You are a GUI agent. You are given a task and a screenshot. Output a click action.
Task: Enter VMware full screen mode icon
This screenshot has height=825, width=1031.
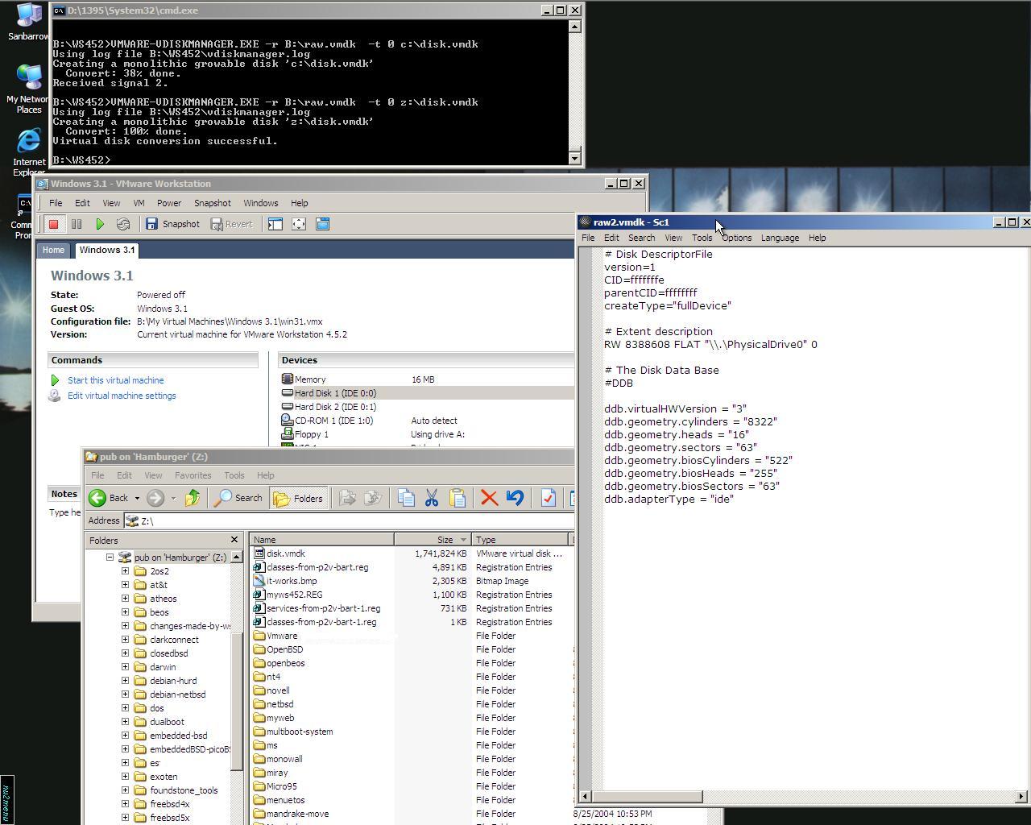coord(299,224)
